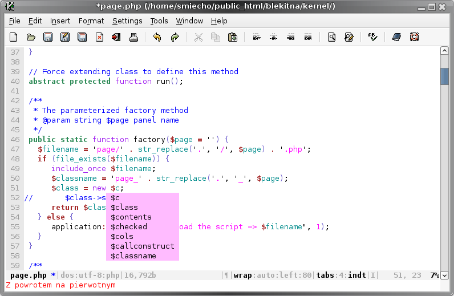Open Find and Replace pencil icon
454x296 pixels.
pos(349,37)
